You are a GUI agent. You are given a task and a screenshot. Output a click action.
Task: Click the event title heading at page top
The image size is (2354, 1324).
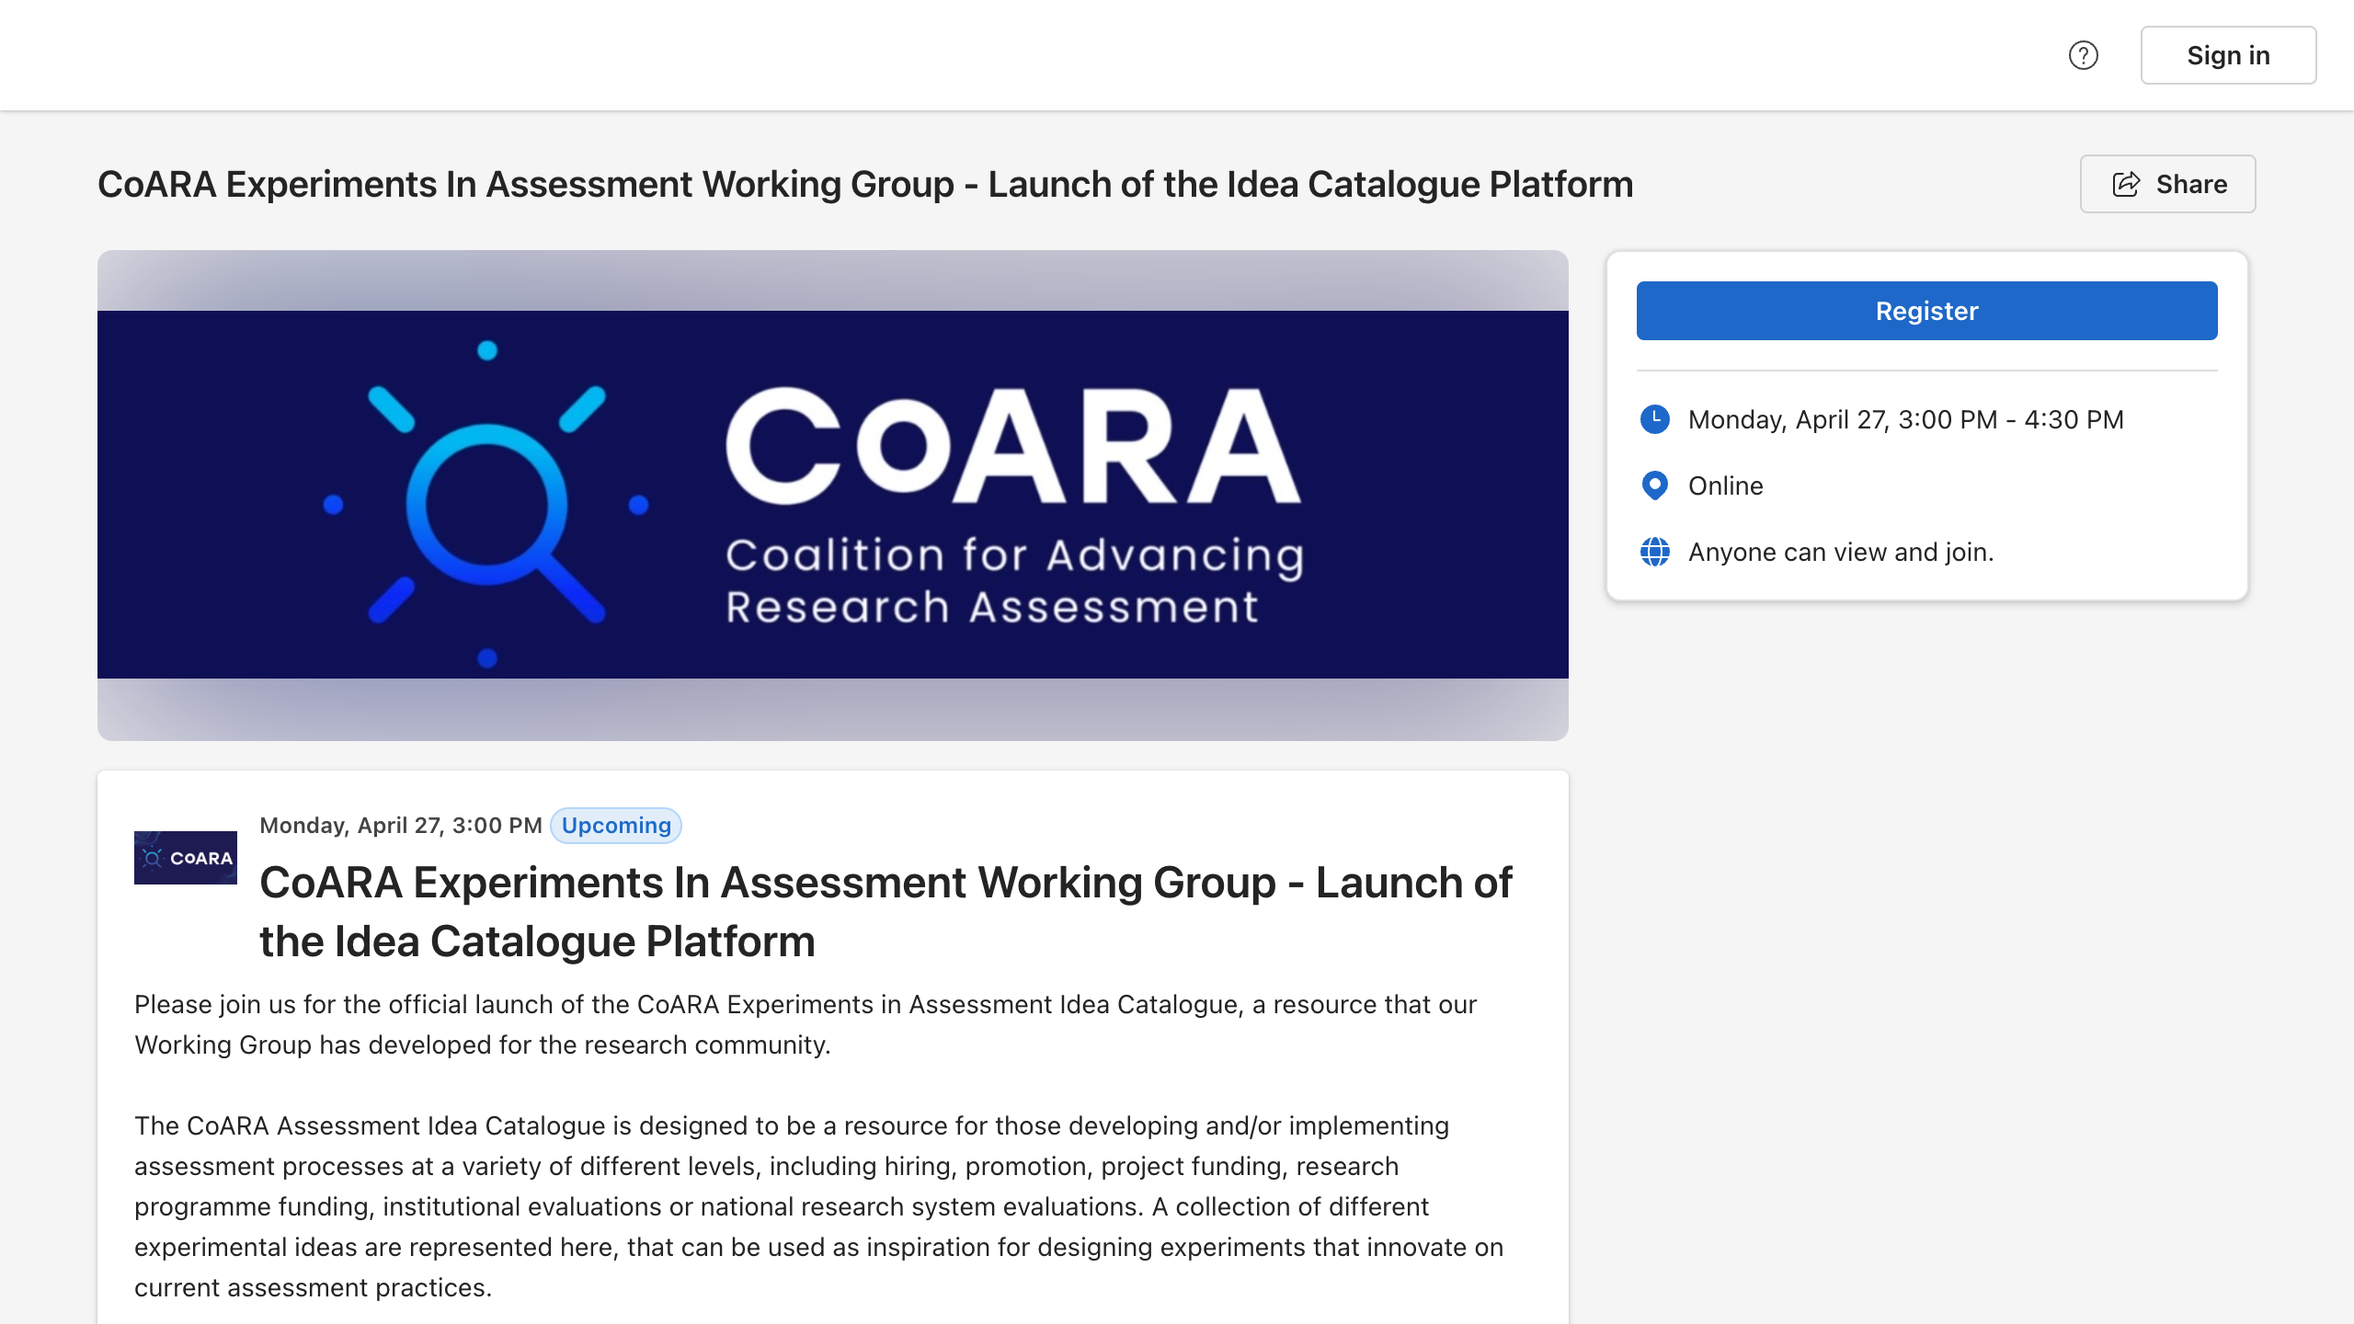pos(865,183)
